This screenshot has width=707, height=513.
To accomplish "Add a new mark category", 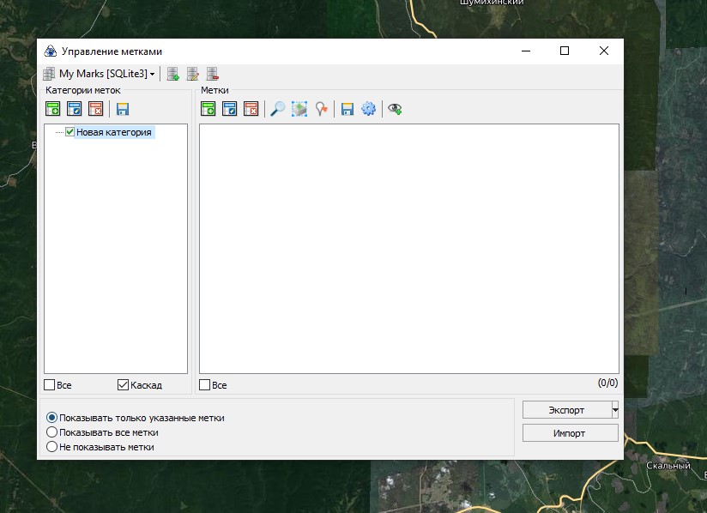I will [x=53, y=109].
